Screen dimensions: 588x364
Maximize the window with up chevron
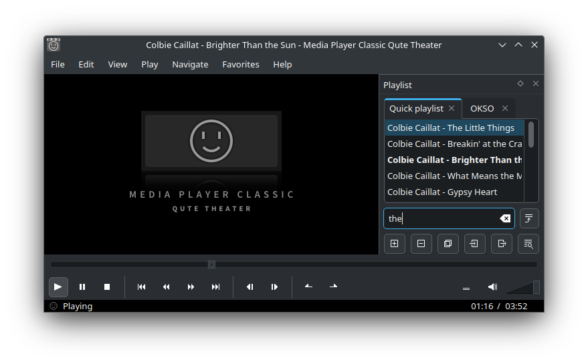[518, 45]
